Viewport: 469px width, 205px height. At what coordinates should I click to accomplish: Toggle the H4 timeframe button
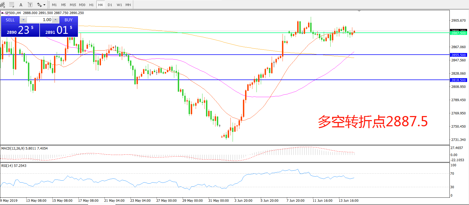pyautogui.click(x=100, y=5)
